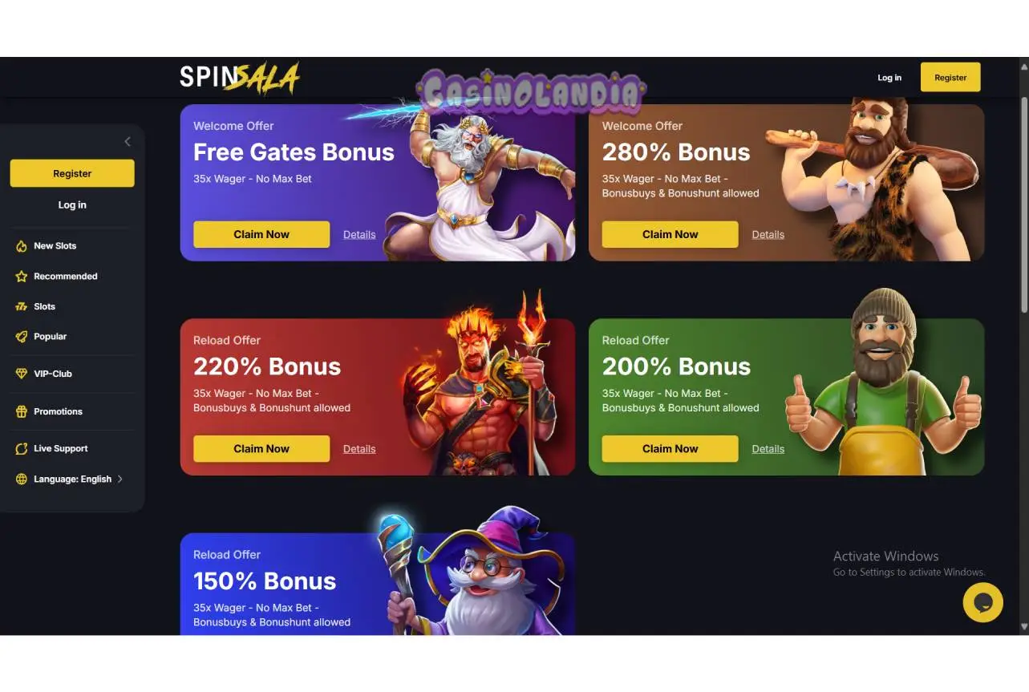Image resolution: width=1029 pixels, height=692 pixels.
Task: Collapse the sidebar with the left chevron
Action: tap(127, 142)
